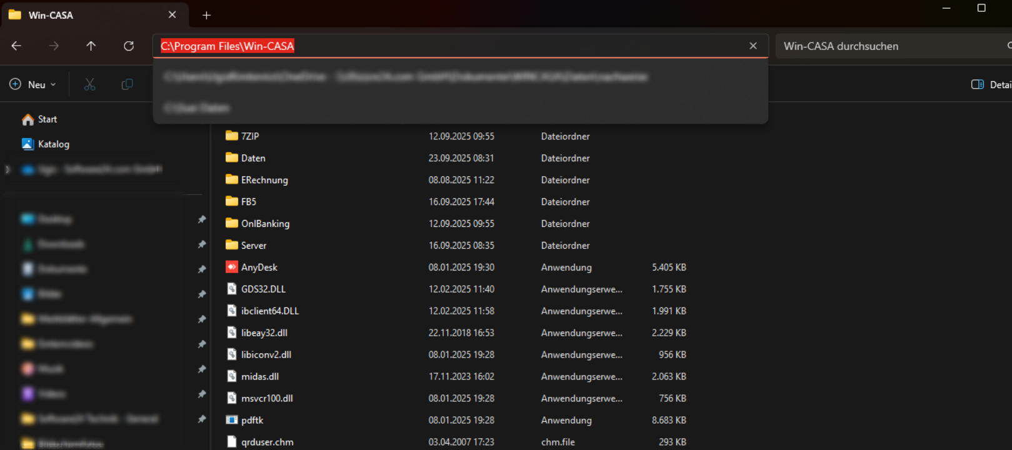This screenshot has width=1012, height=450.
Task: Select the libiconv2.dll file icon
Action: (x=232, y=354)
